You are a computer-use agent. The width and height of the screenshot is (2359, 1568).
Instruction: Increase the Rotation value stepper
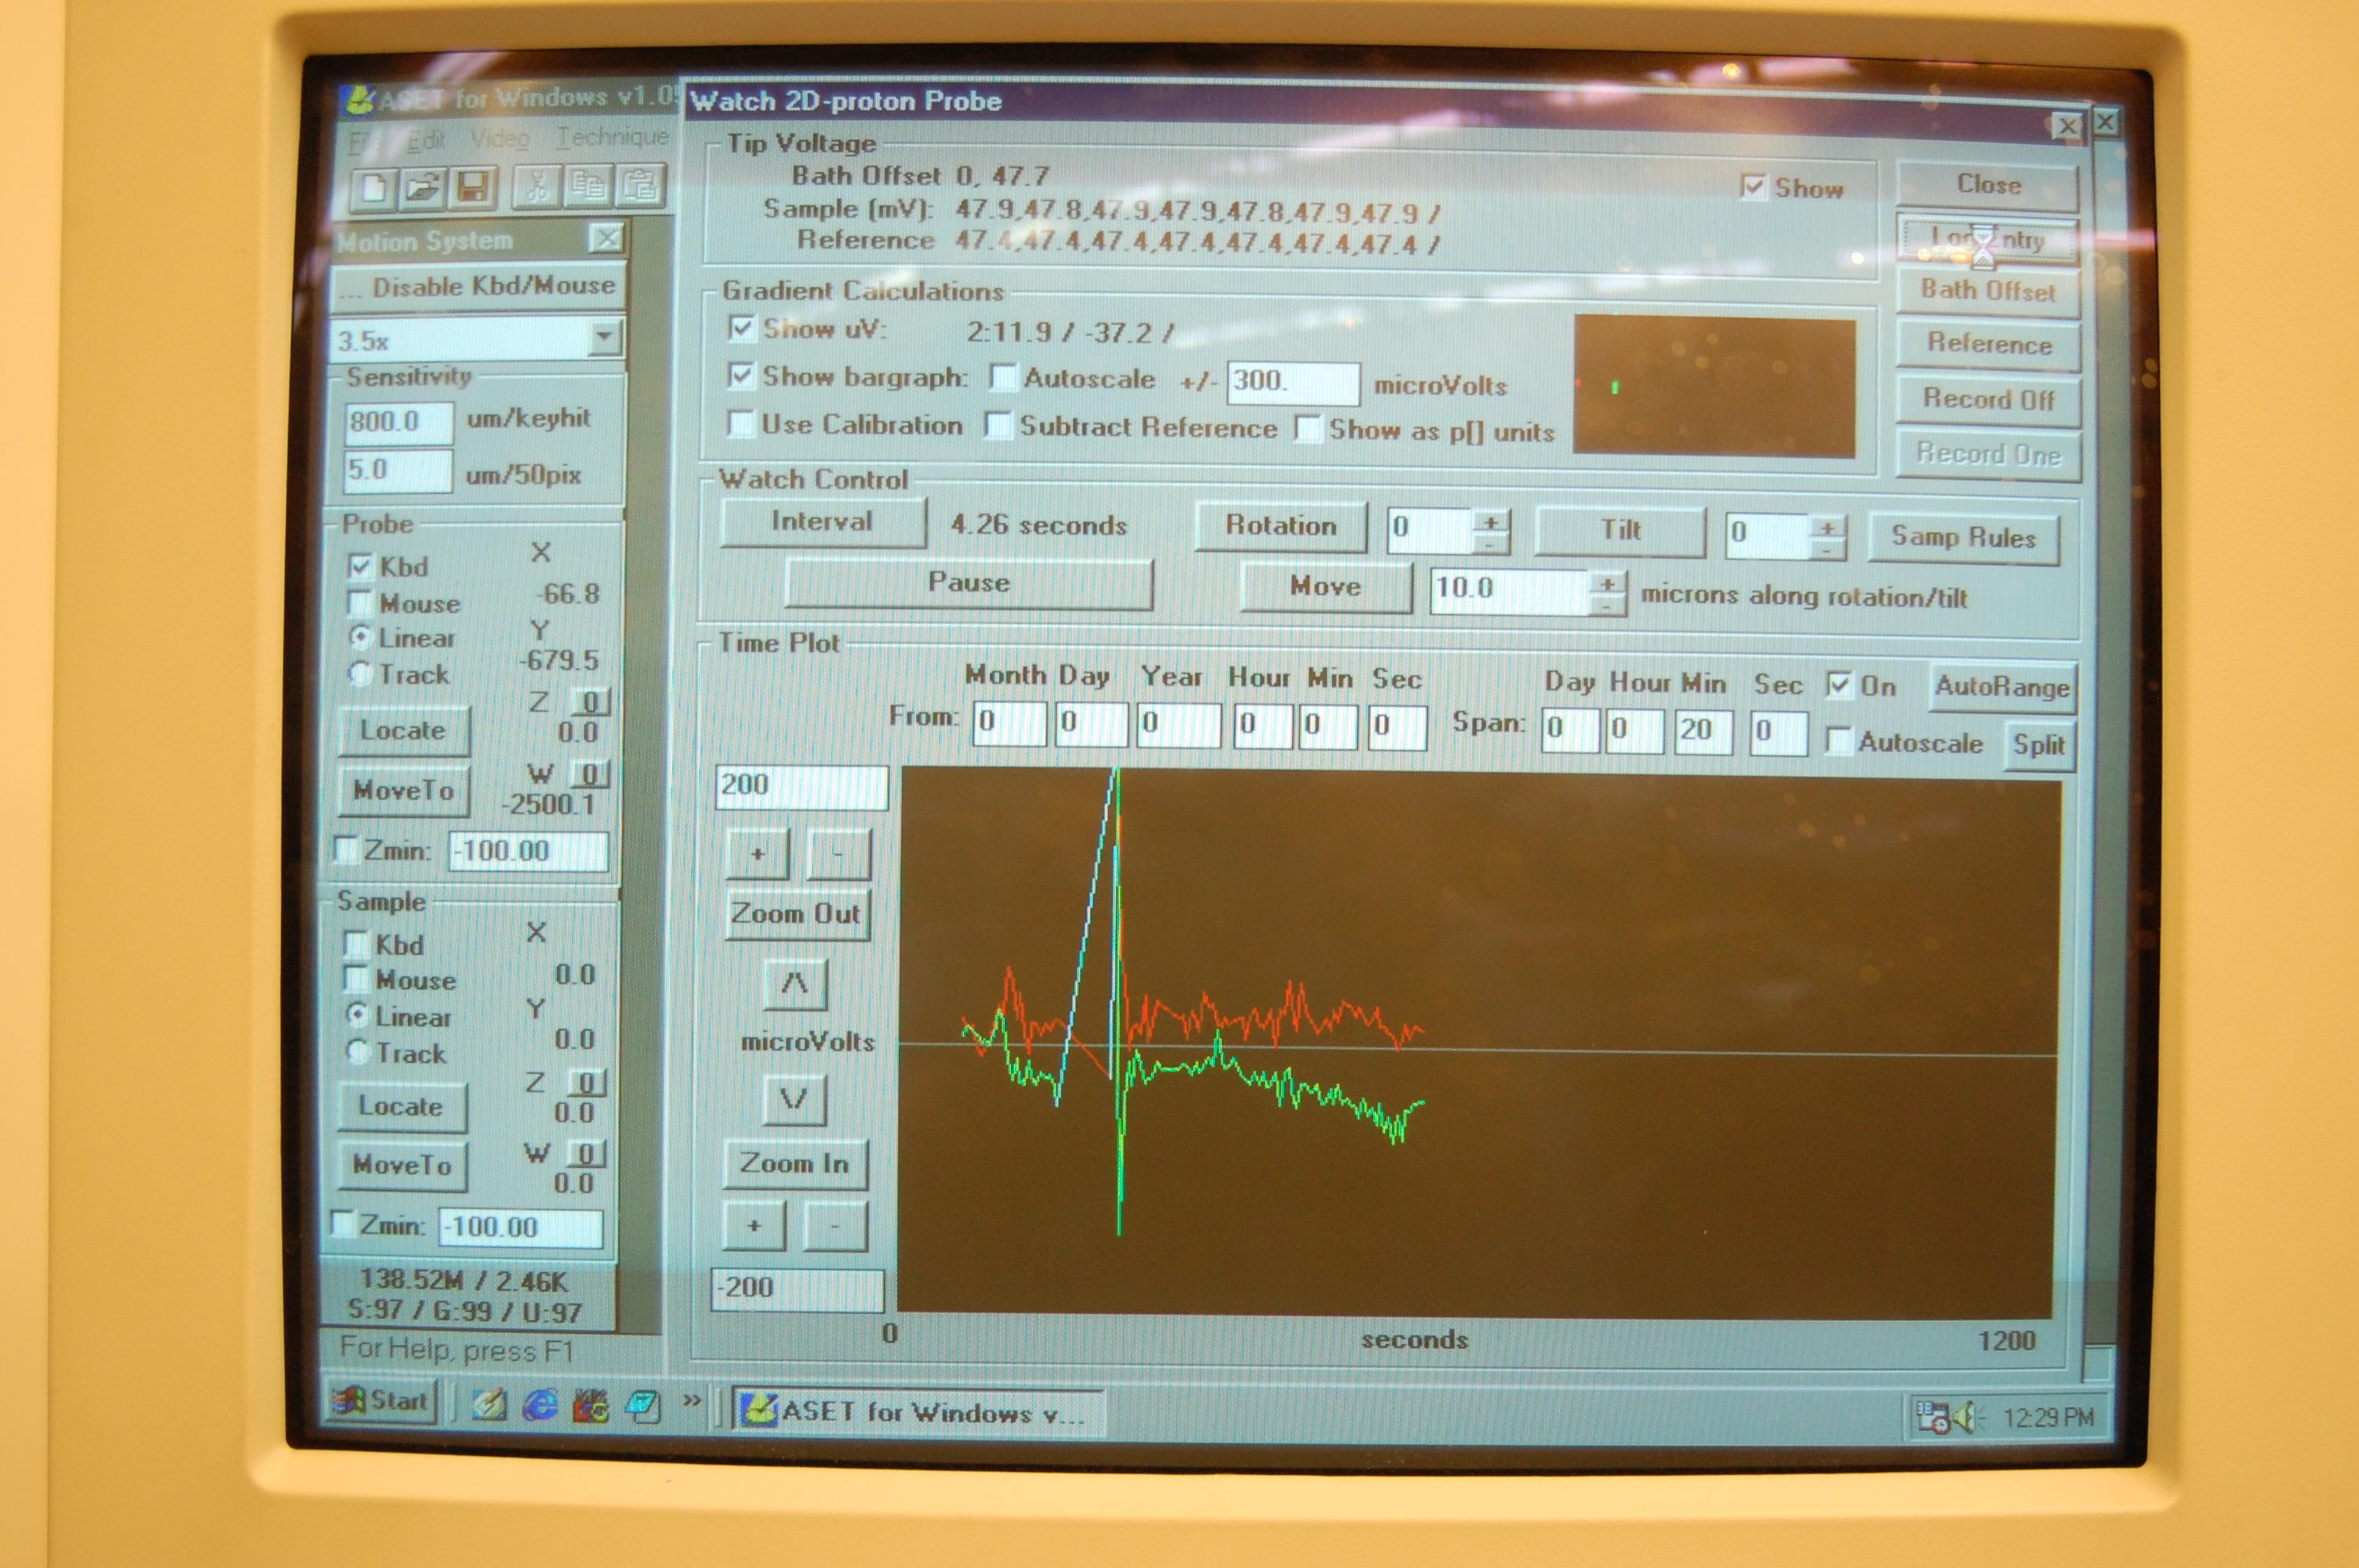pyautogui.click(x=1490, y=522)
